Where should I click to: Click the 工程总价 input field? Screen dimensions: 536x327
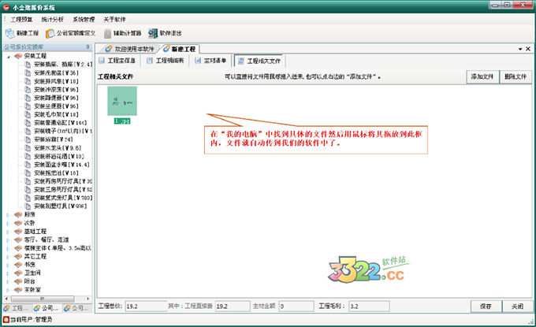coord(146,307)
